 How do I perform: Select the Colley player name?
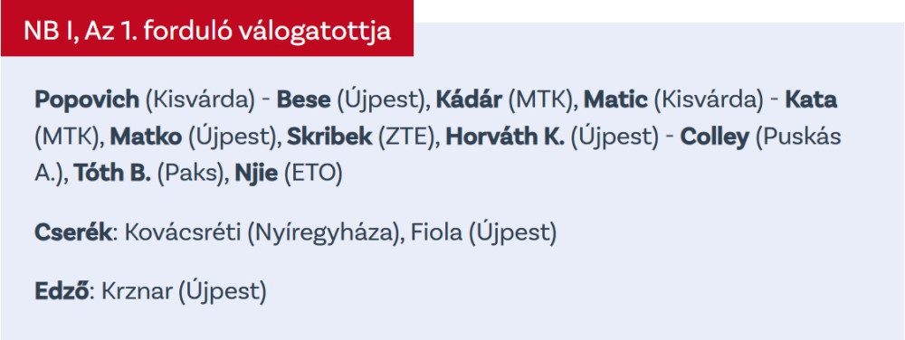click(x=715, y=137)
